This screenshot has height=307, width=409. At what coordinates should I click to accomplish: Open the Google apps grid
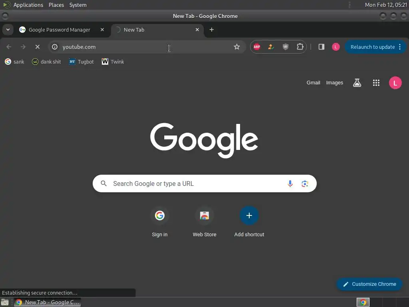click(x=376, y=83)
